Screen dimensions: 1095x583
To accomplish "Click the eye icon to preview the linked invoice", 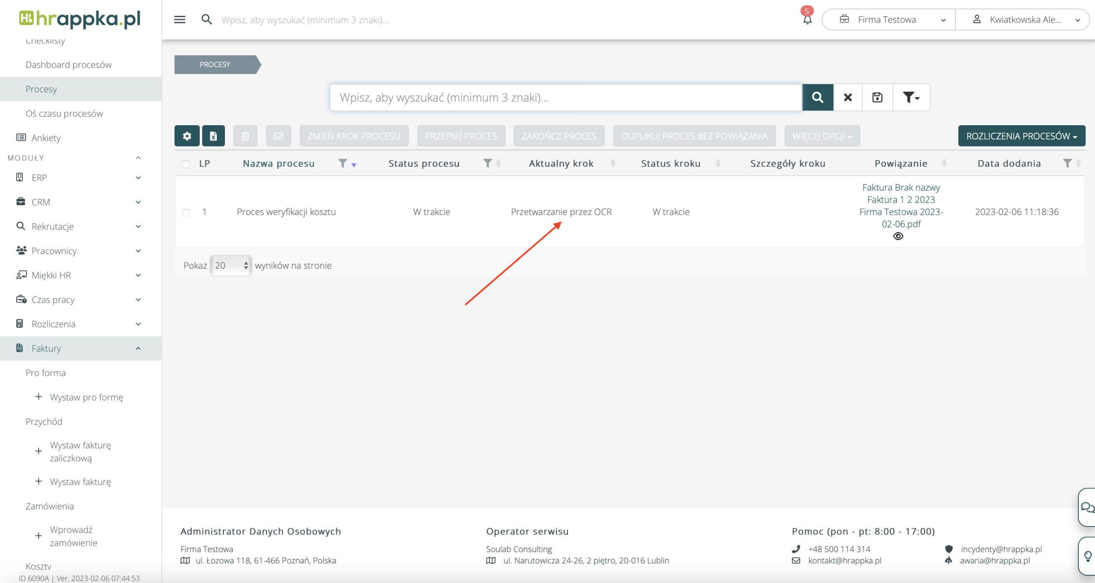I will tap(898, 236).
